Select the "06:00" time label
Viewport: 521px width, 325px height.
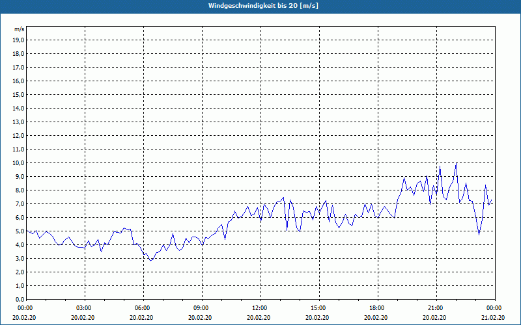click(x=143, y=308)
